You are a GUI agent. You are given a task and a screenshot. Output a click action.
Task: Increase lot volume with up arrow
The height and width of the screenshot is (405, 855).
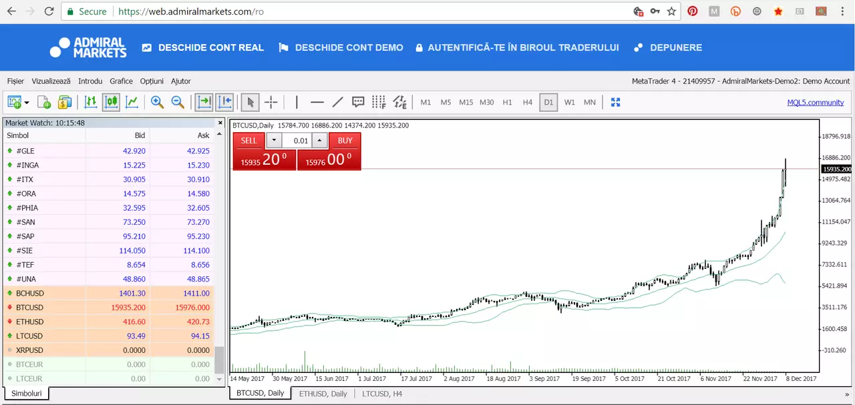pyautogui.click(x=319, y=141)
